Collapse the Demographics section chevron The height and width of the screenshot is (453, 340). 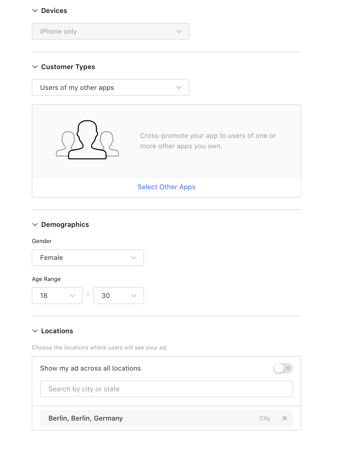pyautogui.click(x=35, y=225)
